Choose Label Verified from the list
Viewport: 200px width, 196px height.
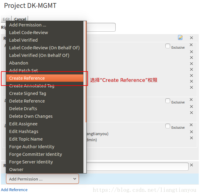[45, 40]
